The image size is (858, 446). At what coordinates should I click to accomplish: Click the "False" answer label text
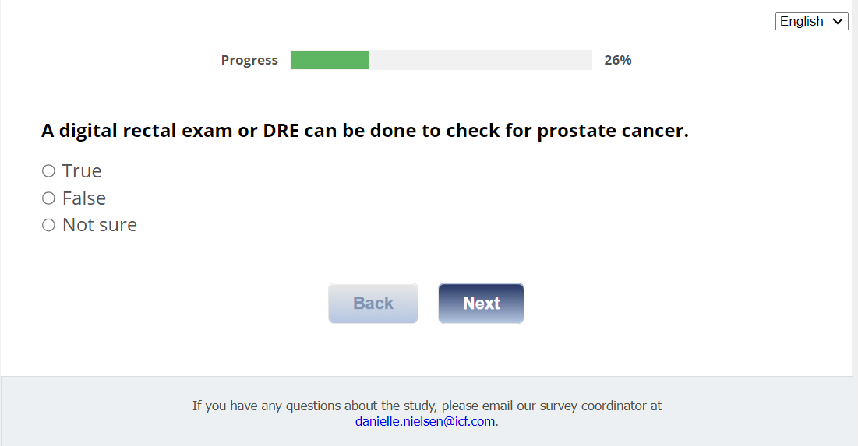(84, 198)
